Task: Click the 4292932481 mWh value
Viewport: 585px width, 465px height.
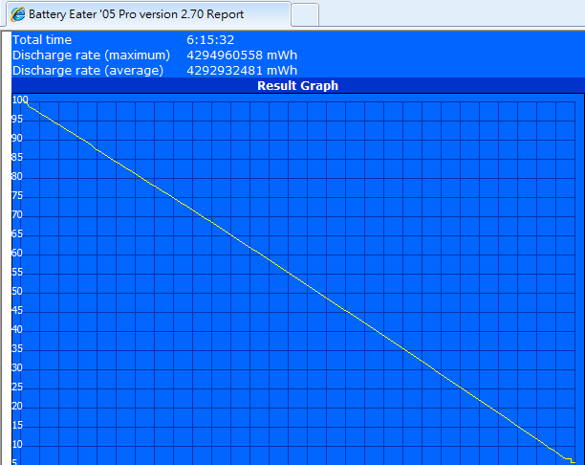Action: (242, 70)
